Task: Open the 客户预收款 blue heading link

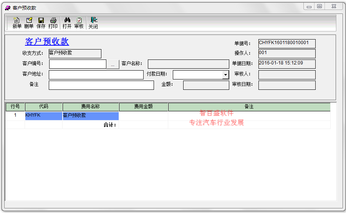Action: coord(47,41)
